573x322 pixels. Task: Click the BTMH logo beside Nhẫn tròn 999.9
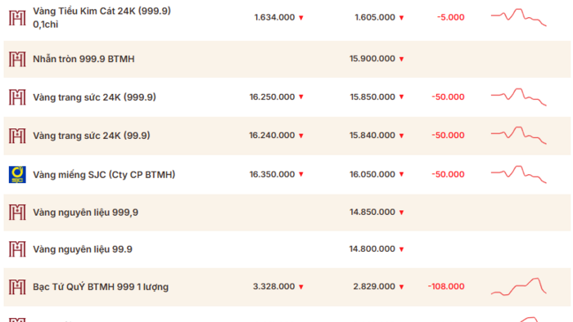pos(17,59)
